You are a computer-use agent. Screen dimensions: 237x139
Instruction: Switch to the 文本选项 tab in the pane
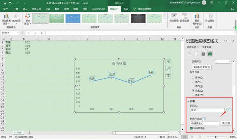[206, 47]
